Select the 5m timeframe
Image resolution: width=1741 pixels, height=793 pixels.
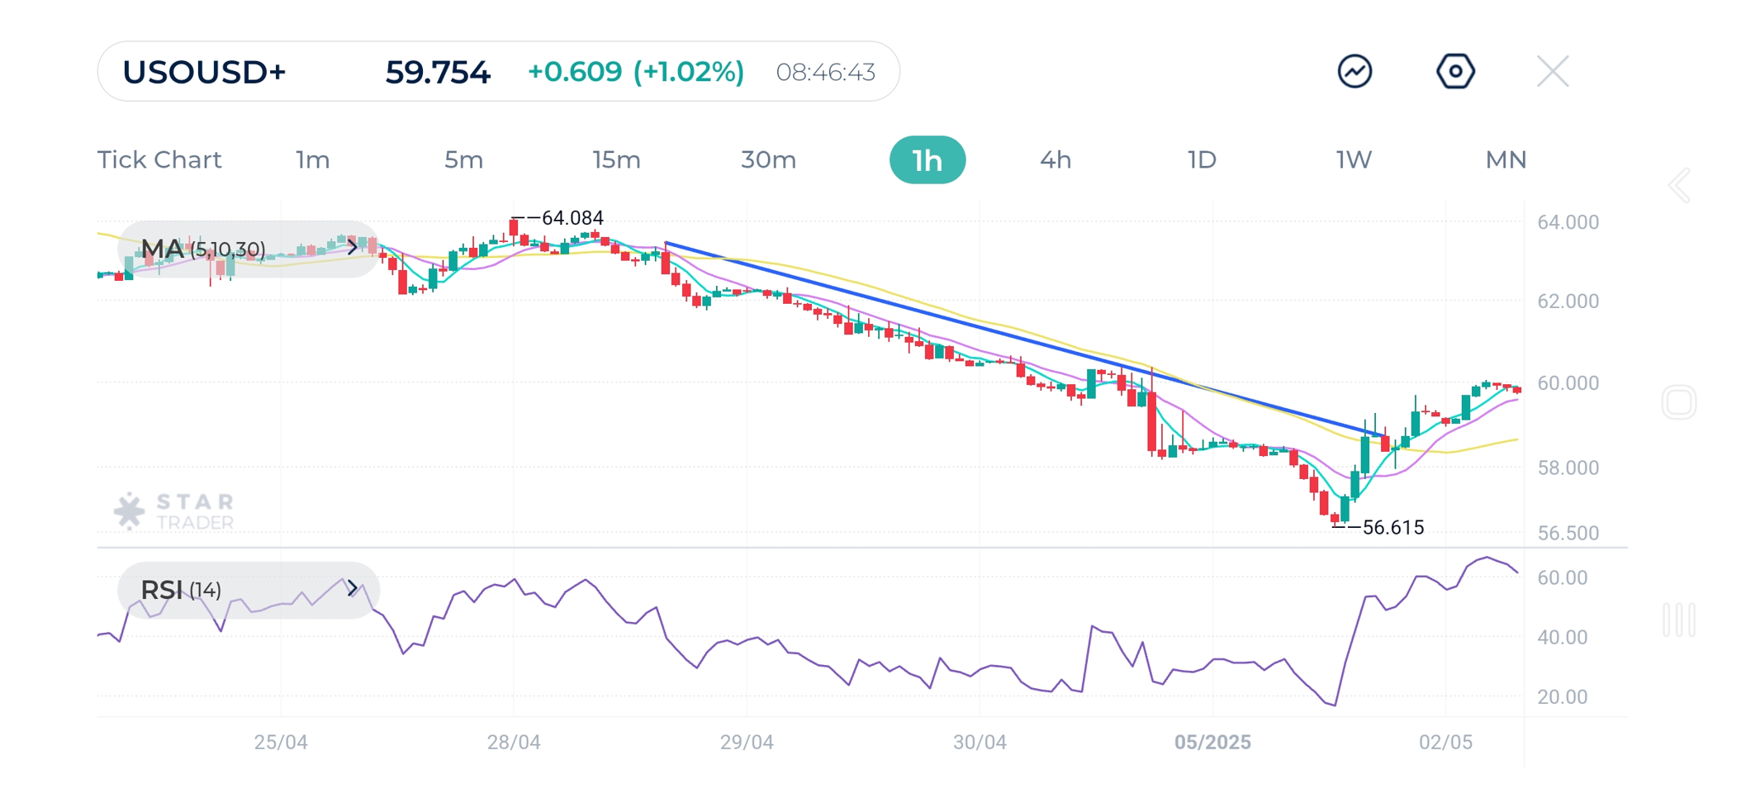point(463,159)
